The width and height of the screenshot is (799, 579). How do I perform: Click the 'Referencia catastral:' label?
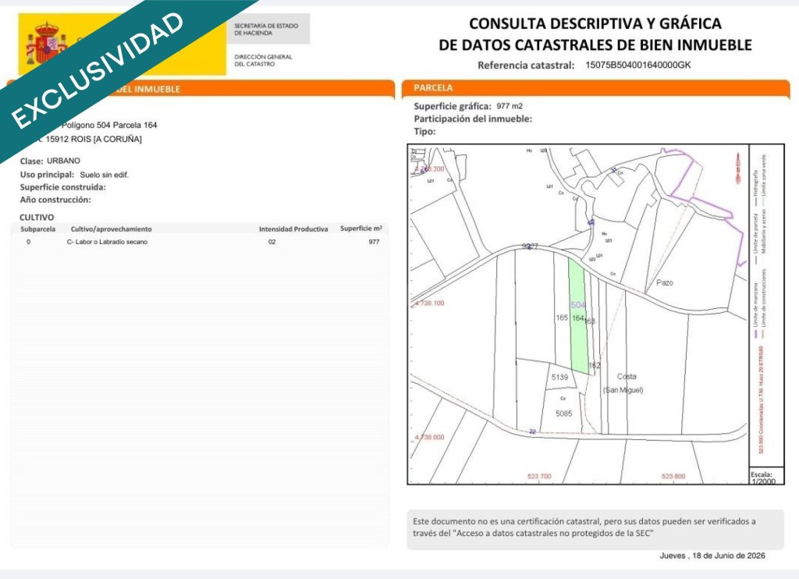526,66
